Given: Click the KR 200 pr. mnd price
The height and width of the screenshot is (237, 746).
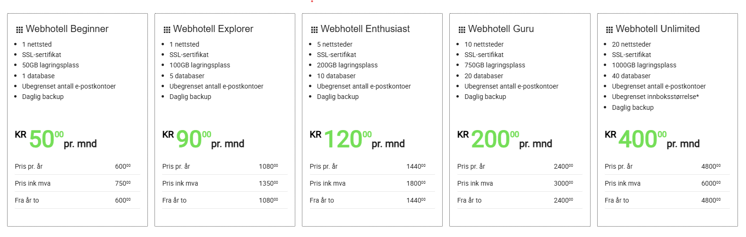Looking at the screenshot, I should pos(505,139).
